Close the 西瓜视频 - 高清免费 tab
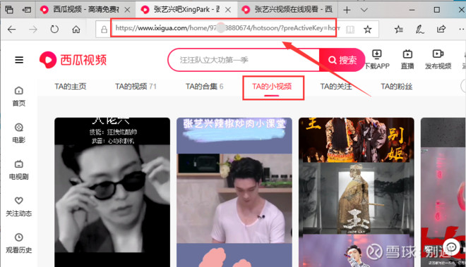The image size is (466, 267). [127, 10]
